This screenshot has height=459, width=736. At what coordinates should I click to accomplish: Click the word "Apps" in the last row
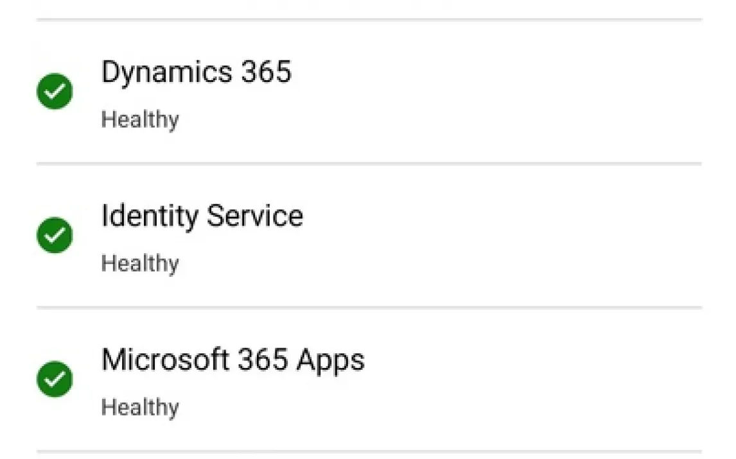pos(330,361)
